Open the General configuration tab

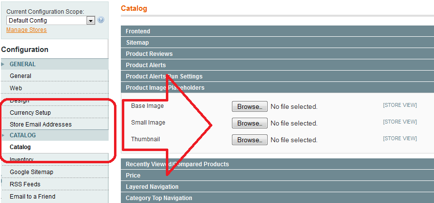click(x=21, y=76)
